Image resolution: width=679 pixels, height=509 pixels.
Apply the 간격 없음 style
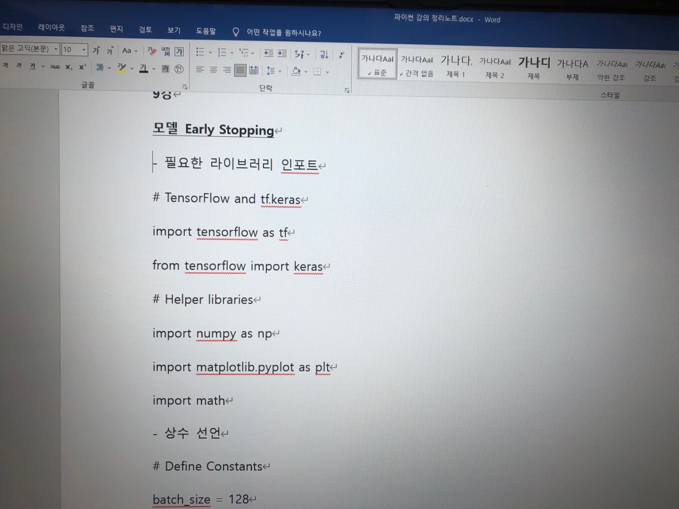pyautogui.click(x=417, y=66)
